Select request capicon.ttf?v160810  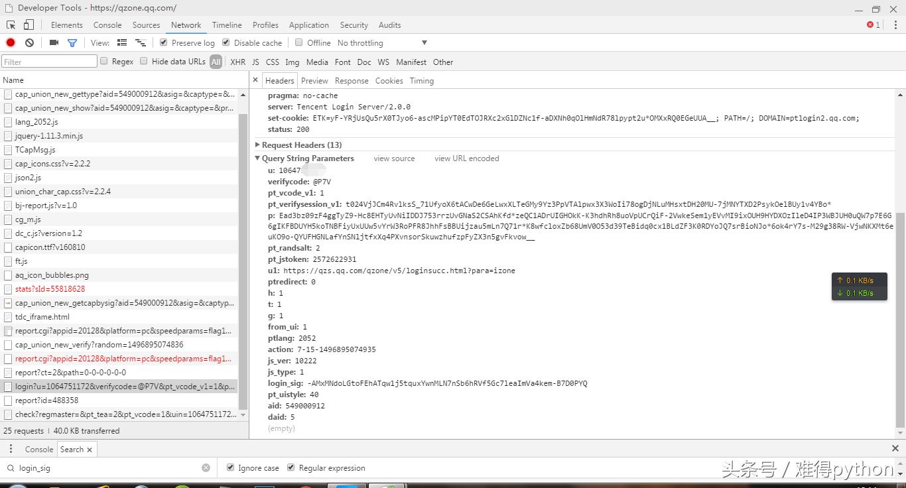[119, 247]
